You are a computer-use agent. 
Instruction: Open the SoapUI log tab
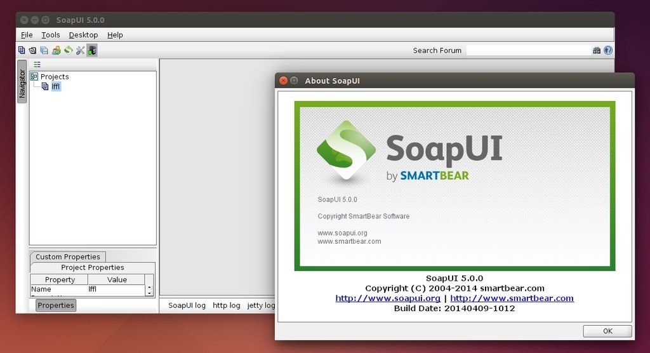point(187,305)
